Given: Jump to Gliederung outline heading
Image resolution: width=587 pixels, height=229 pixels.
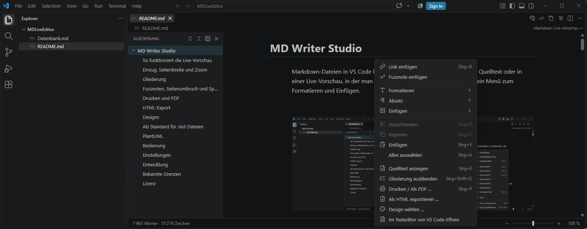Looking at the screenshot, I should tap(154, 79).
